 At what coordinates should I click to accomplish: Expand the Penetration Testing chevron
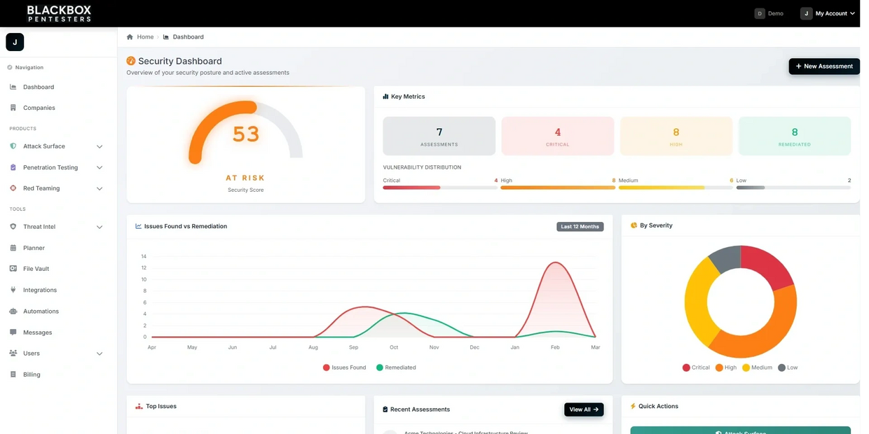100,167
